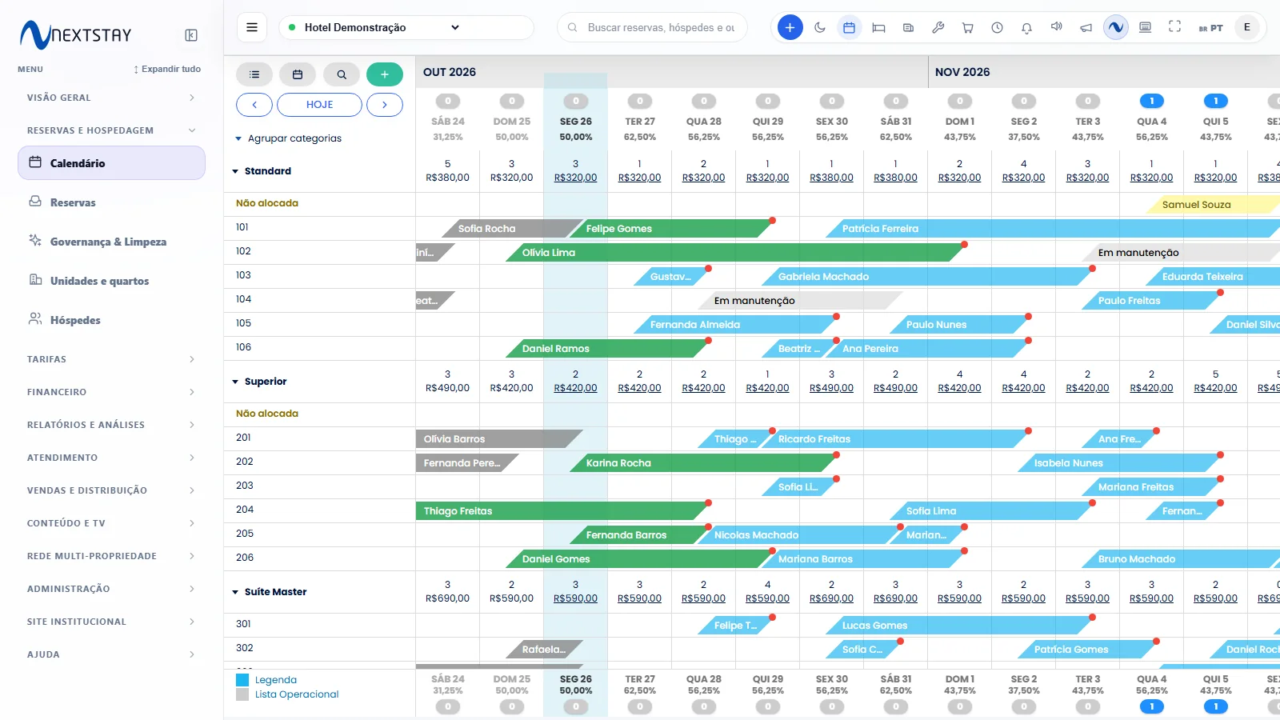Collapse the Standard room category

235,171
